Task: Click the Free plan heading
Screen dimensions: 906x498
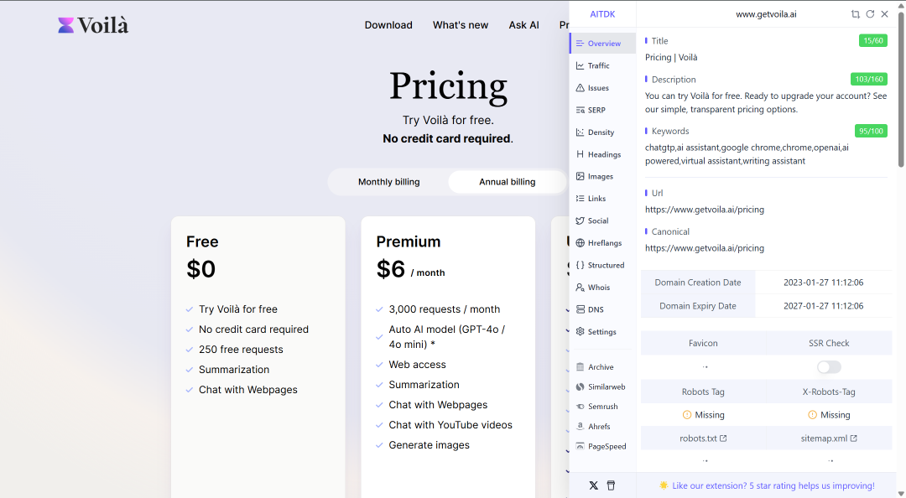Action: [x=202, y=241]
